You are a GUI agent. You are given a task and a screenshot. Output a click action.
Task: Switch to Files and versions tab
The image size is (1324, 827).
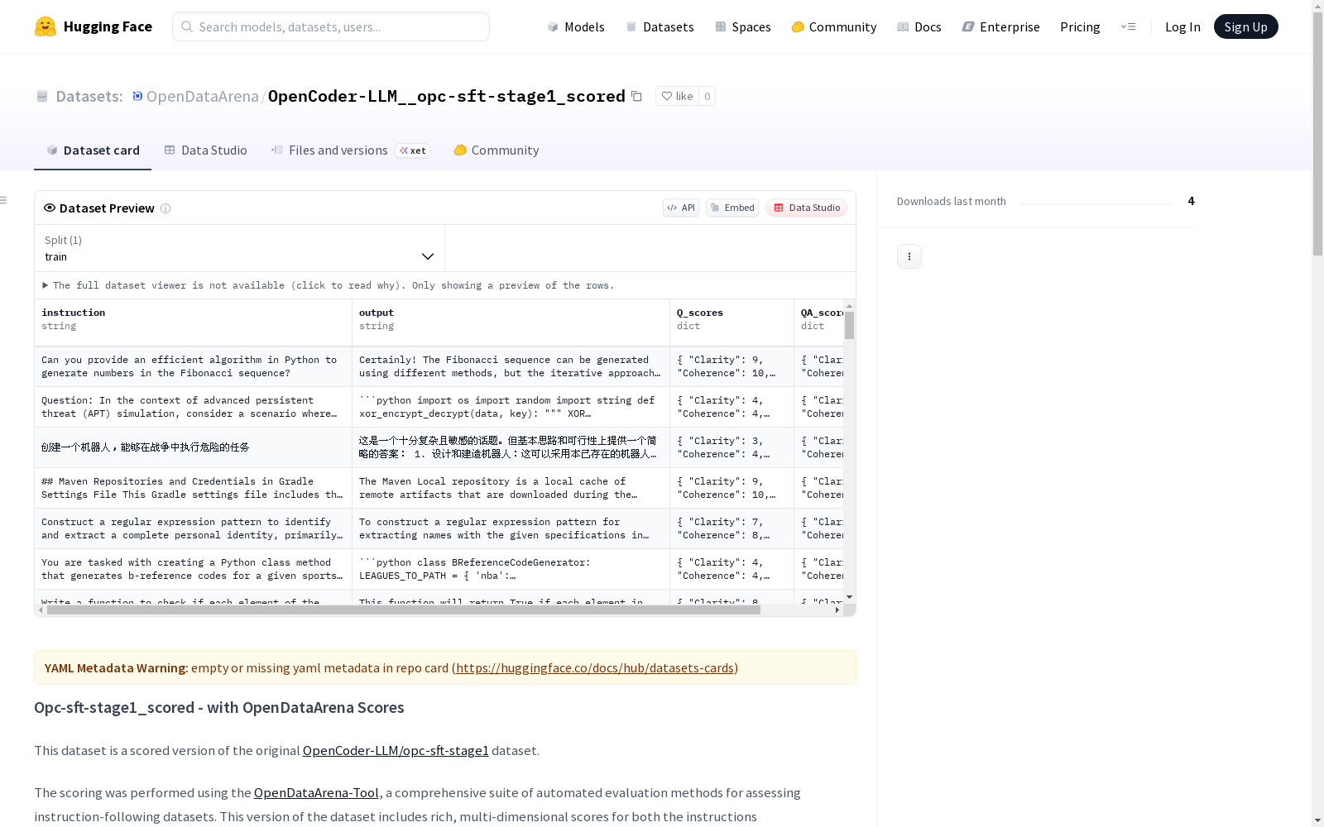point(350,151)
